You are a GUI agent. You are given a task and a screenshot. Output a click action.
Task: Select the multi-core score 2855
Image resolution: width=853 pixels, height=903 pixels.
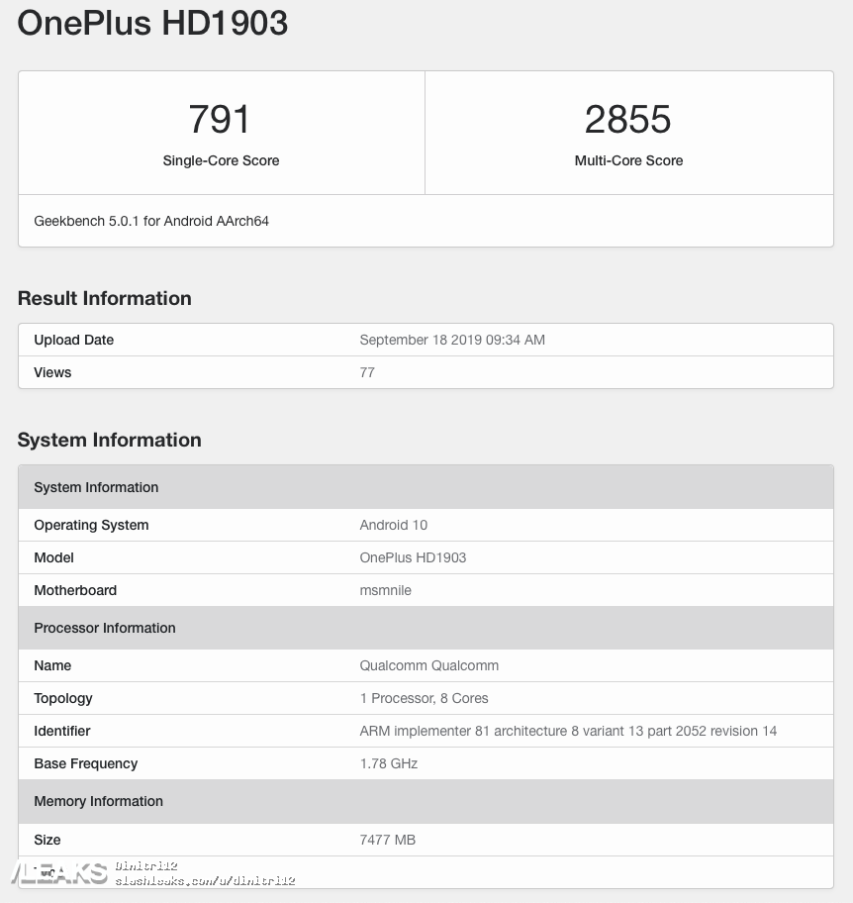(x=628, y=119)
